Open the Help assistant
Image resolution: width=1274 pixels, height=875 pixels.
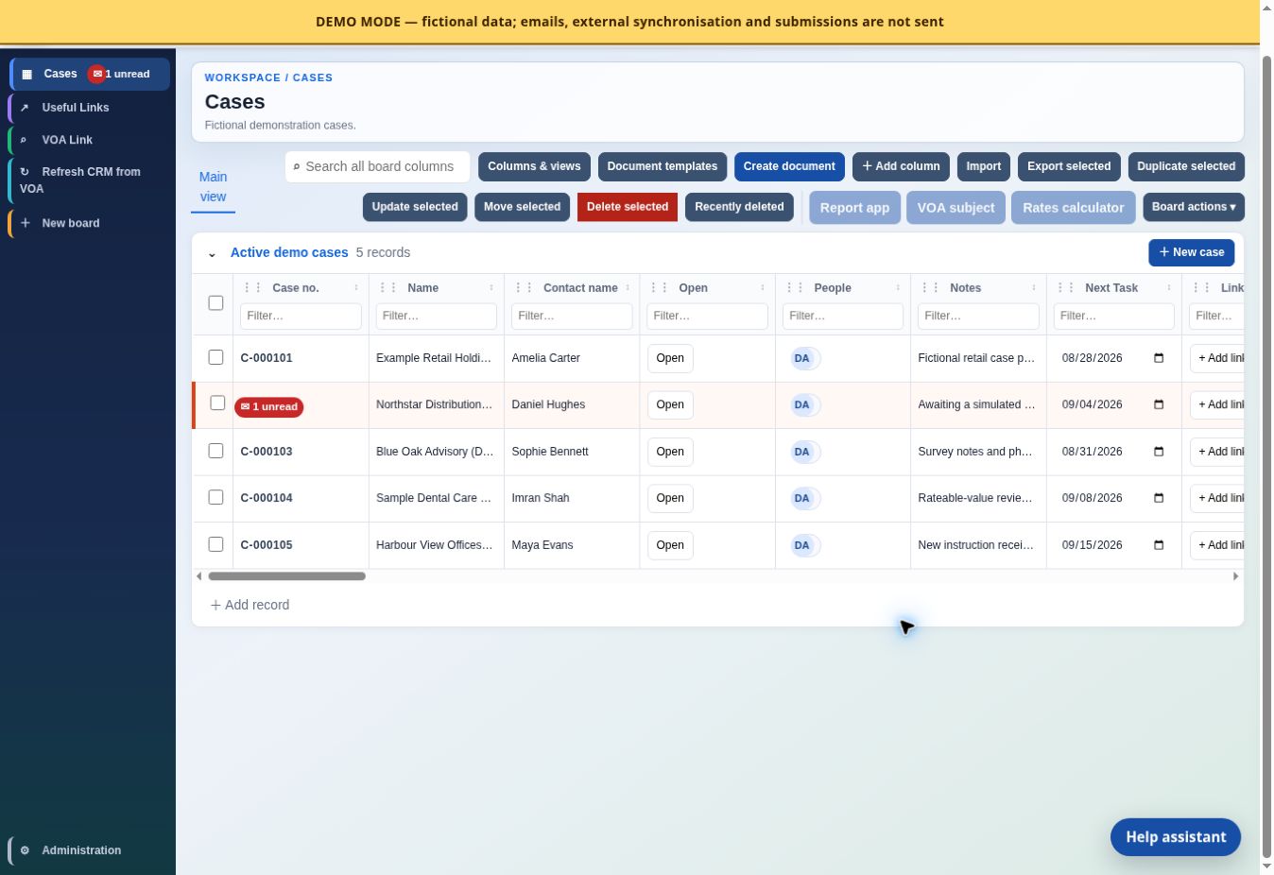pyautogui.click(x=1176, y=837)
